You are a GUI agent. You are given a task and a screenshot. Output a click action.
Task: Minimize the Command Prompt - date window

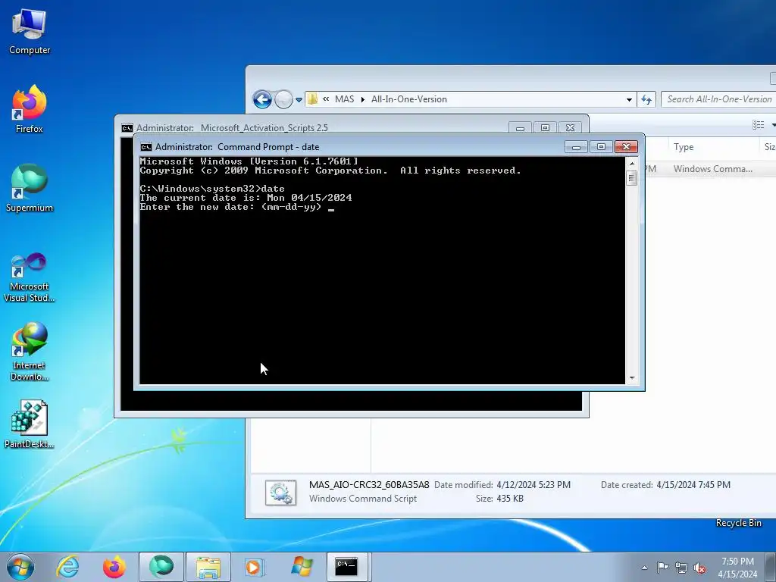pos(576,147)
